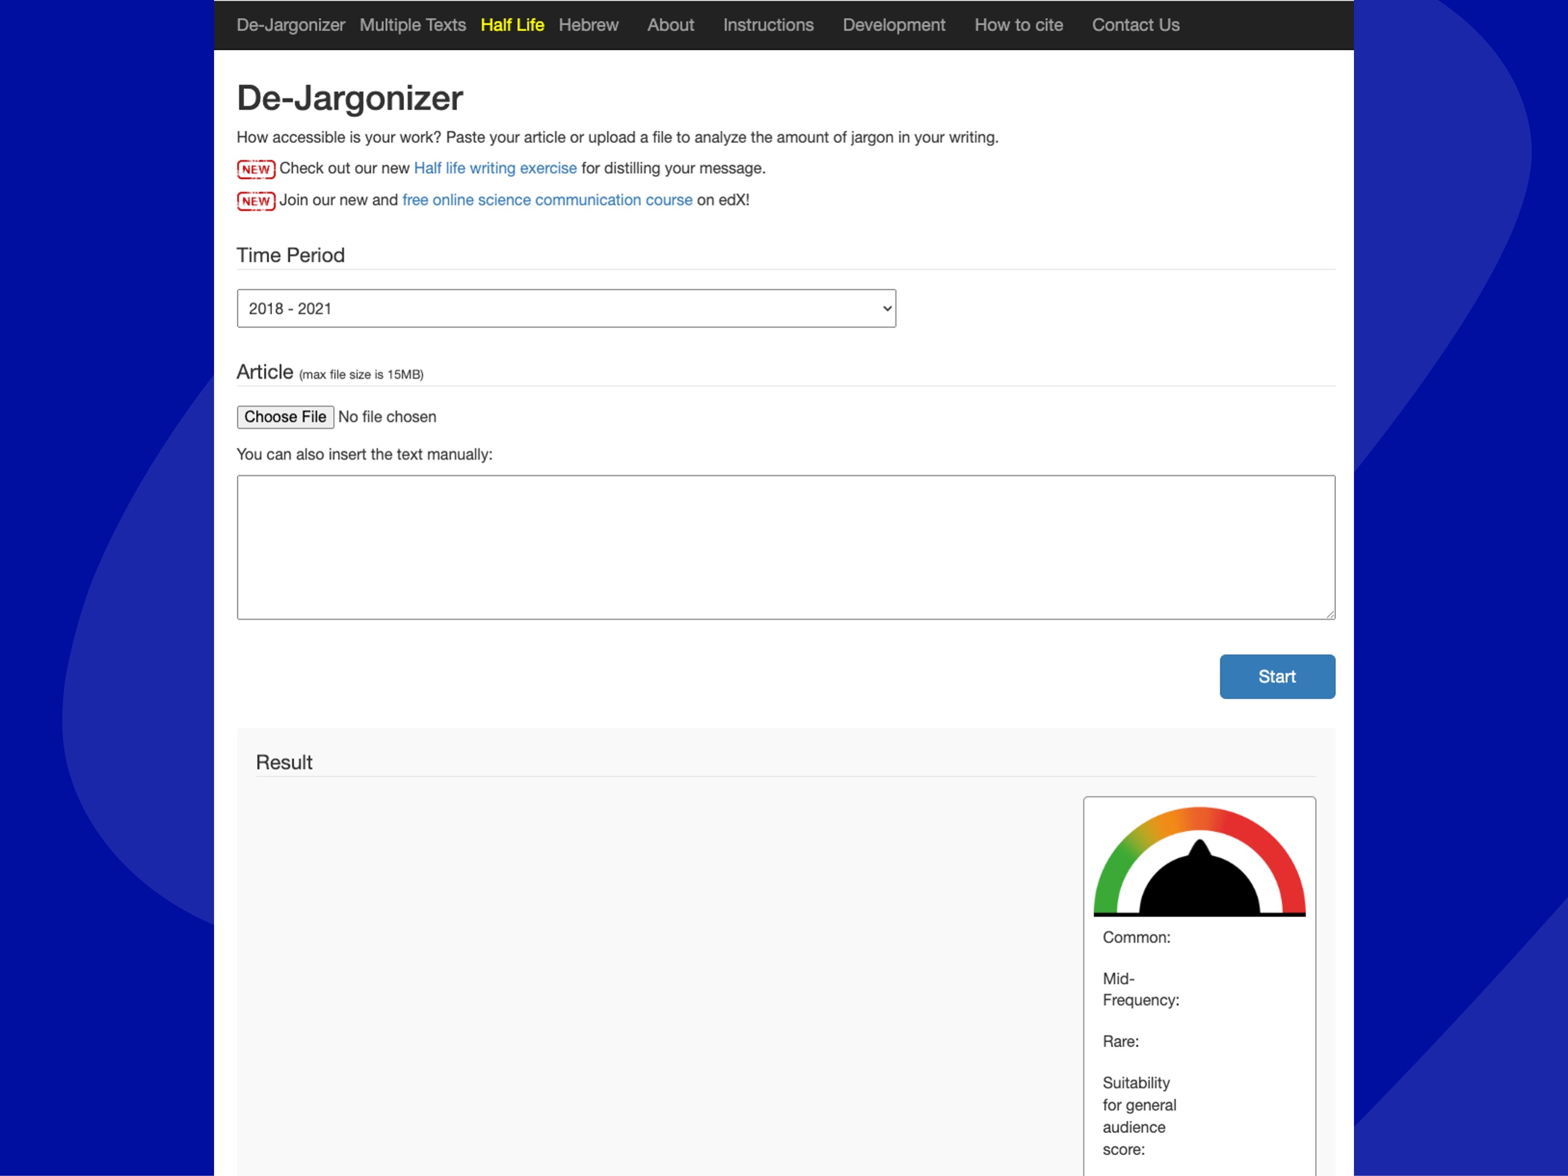Screen dimensions: 1568x1176
Task: Click the Result section heading
Action: coord(283,762)
